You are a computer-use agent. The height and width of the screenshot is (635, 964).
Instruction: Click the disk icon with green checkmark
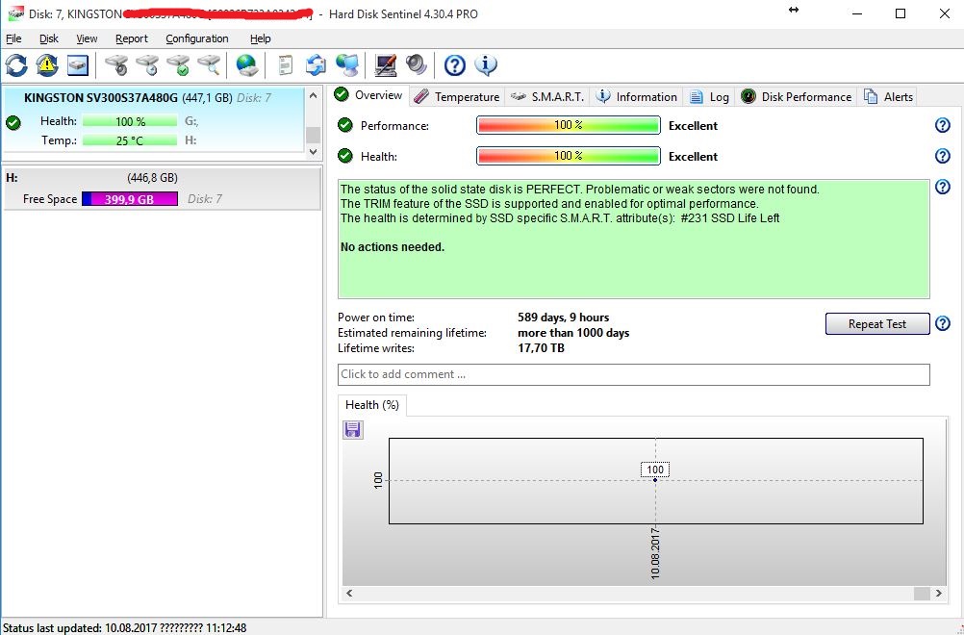pyautogui.click(x=178, y=64)
